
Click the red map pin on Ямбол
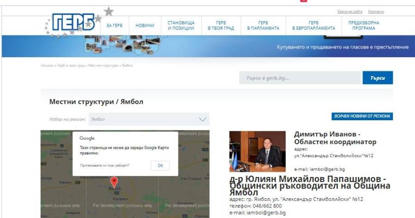115,182
